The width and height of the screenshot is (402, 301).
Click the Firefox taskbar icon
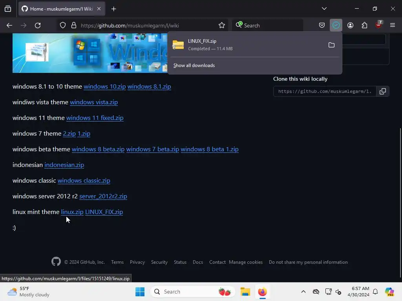[x=263, y=292]
